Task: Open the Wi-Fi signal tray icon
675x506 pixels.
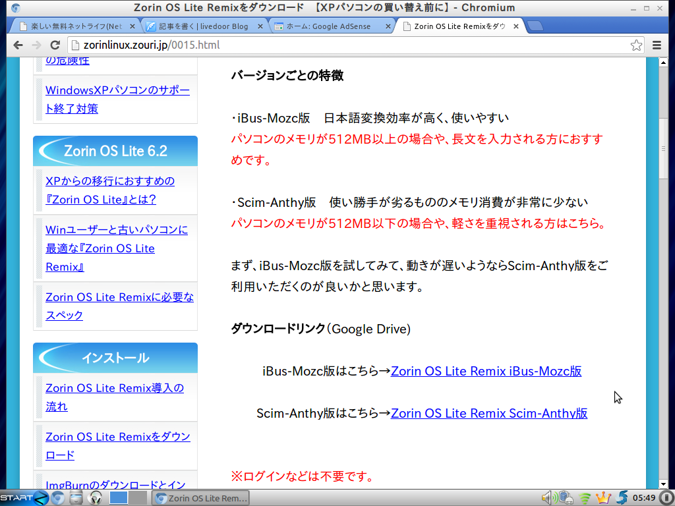Action: click(x=585, y=498)
